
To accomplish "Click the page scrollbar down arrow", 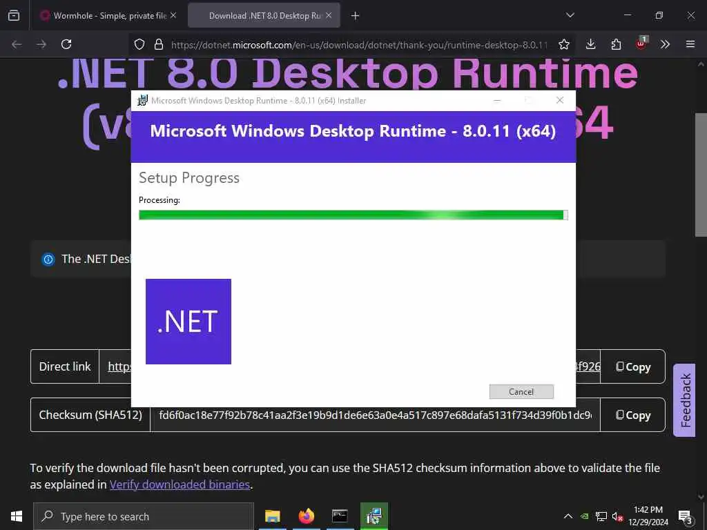I will (x=701, y=496).
